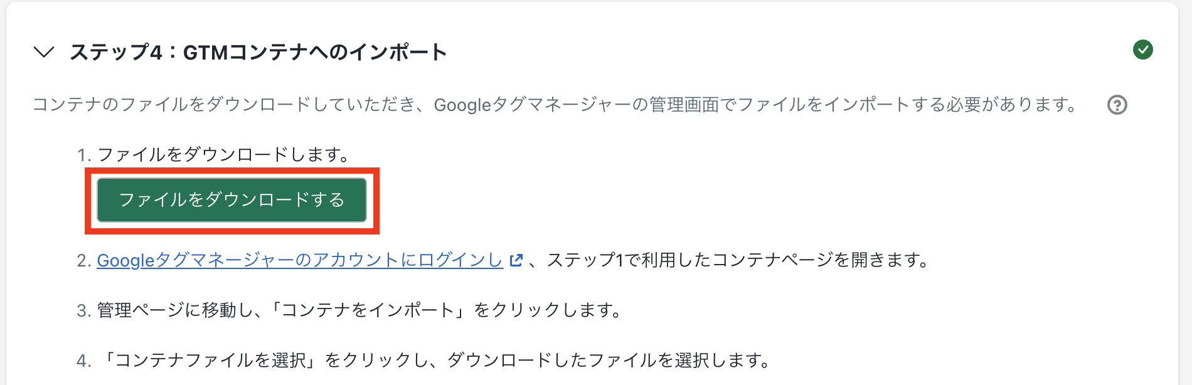The width and height of the screenshot is (1192, 385).
Task: Click the text ステップ1で利用したコンテナページを開きます
Action: pyautogui.click(x=738, y=260)
